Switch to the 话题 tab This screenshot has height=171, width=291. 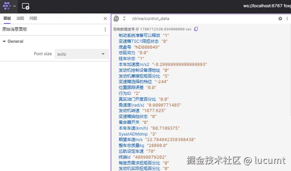coord(20,19)
